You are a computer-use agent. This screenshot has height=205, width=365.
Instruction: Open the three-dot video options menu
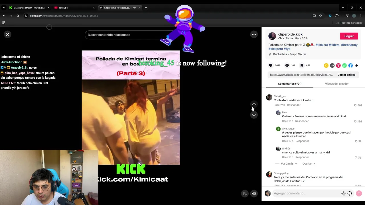(x=254, y=34)
